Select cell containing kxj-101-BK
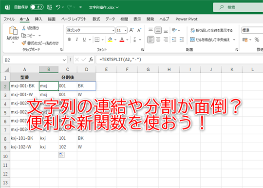 (x=25, y=138)
